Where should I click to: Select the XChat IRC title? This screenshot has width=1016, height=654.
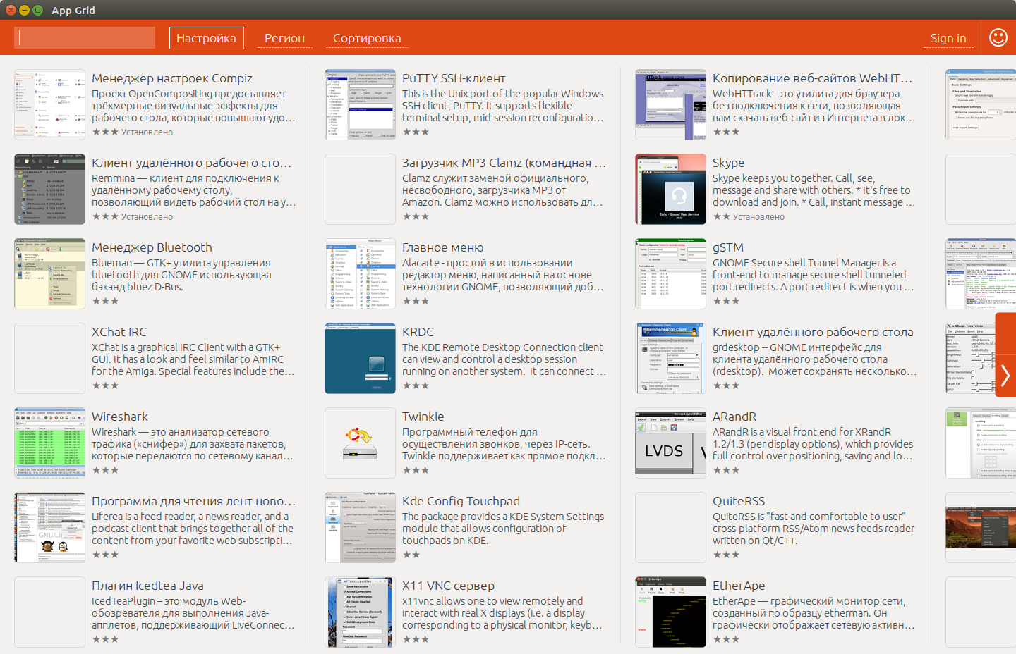(119, 332)
